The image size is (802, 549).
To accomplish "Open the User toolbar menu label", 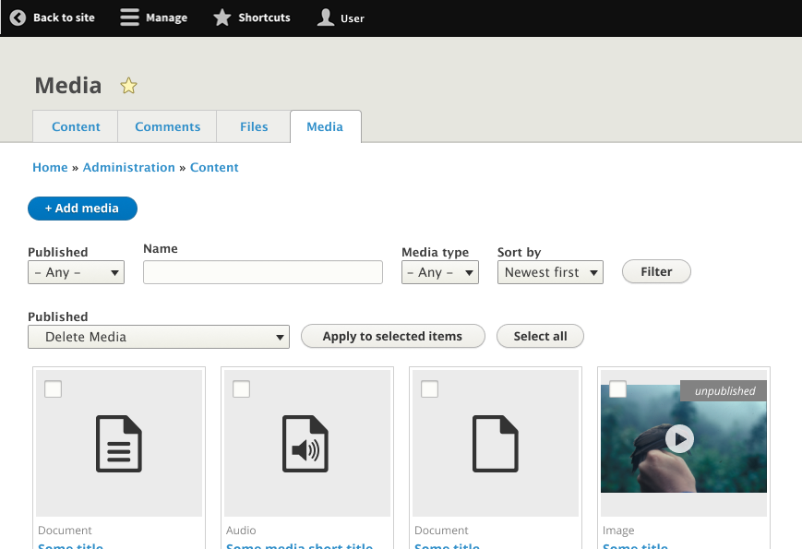I will [x=353, y=18].
